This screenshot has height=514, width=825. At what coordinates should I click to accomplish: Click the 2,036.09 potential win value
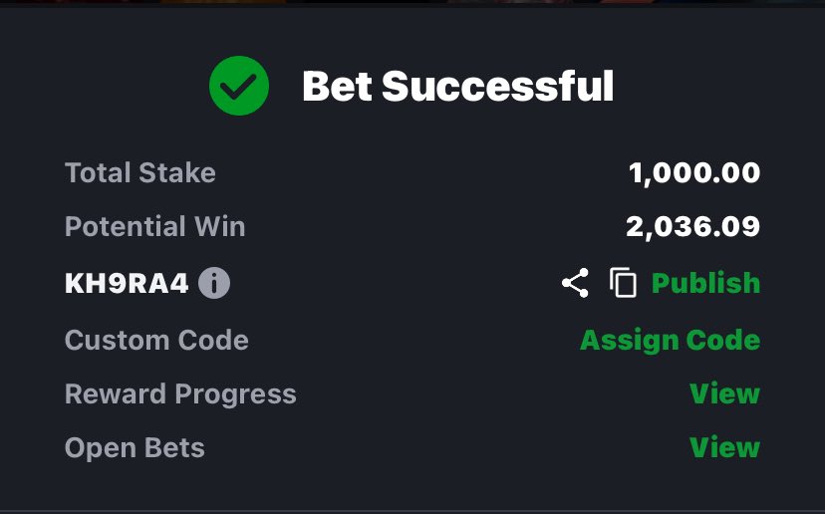[x=692, y=227]
